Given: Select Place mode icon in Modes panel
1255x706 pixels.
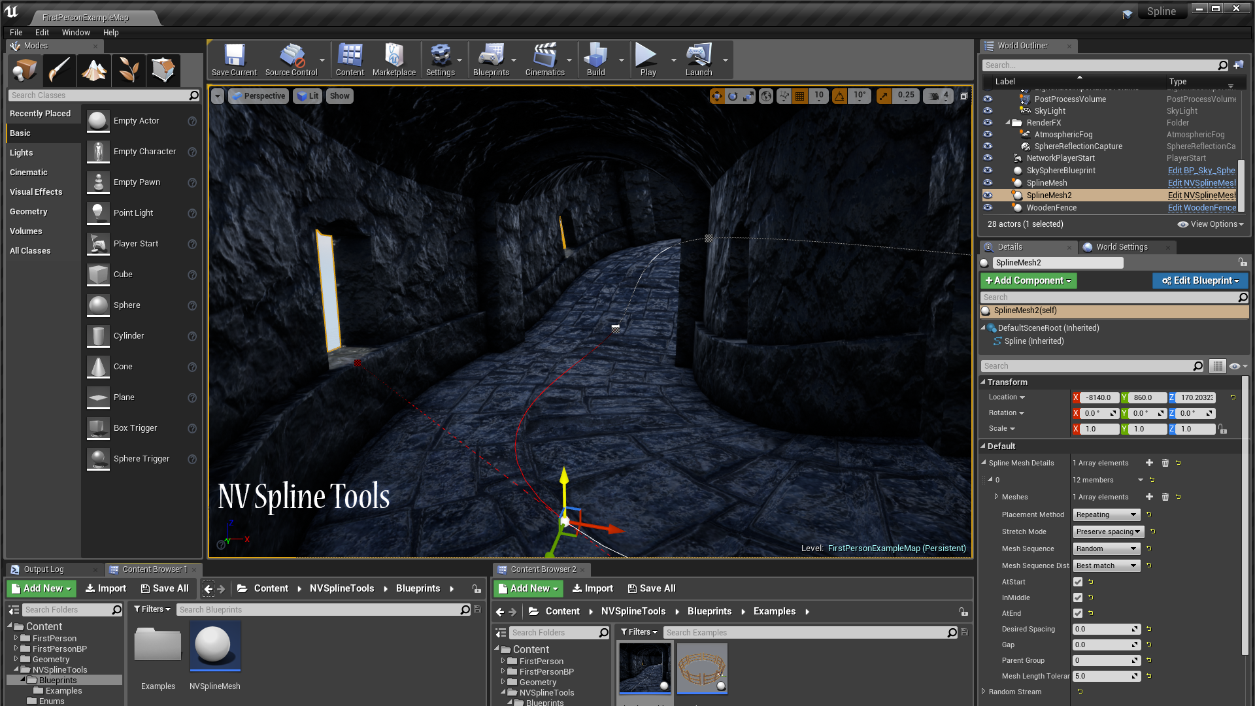Looking at the screenshot, I should (25, 70).
